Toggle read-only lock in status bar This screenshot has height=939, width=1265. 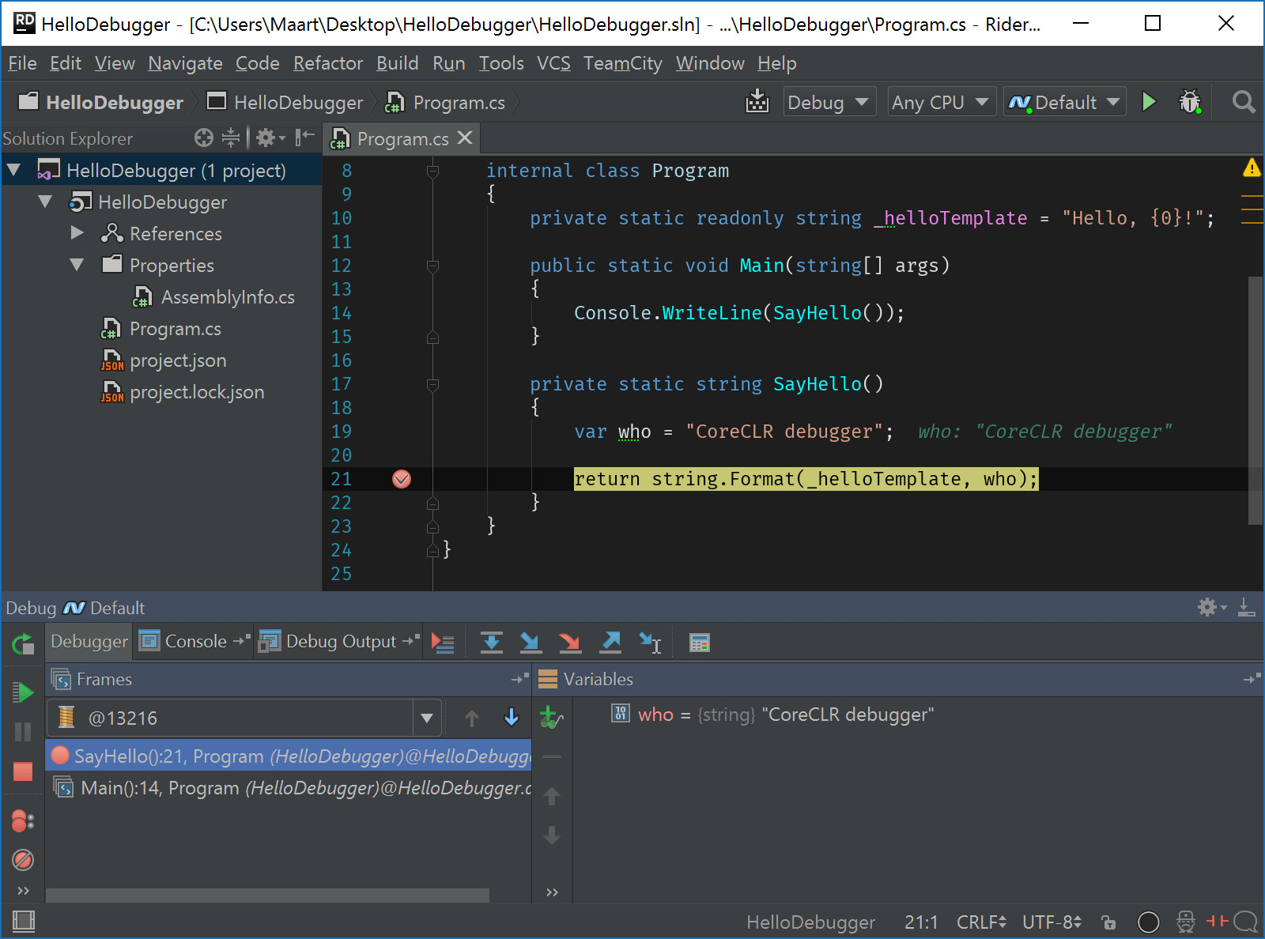pyautogui.click(x=1108, y=922)
